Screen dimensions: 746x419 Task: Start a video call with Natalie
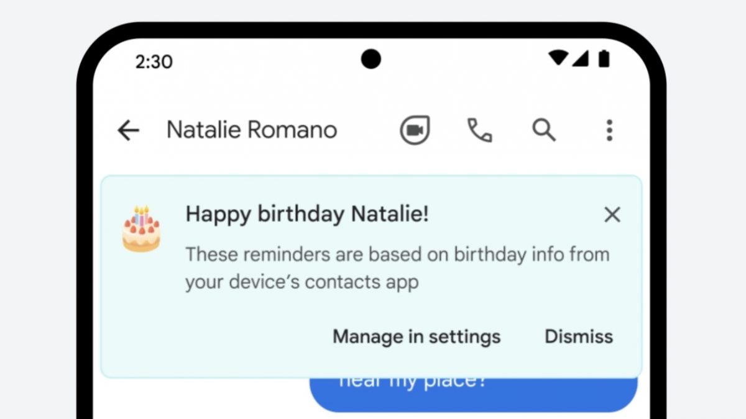pos(414,130)
